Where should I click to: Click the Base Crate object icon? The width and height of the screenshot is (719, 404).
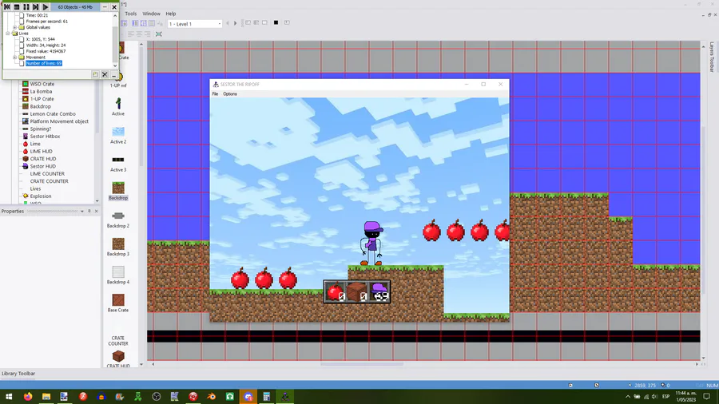[118, 300]
